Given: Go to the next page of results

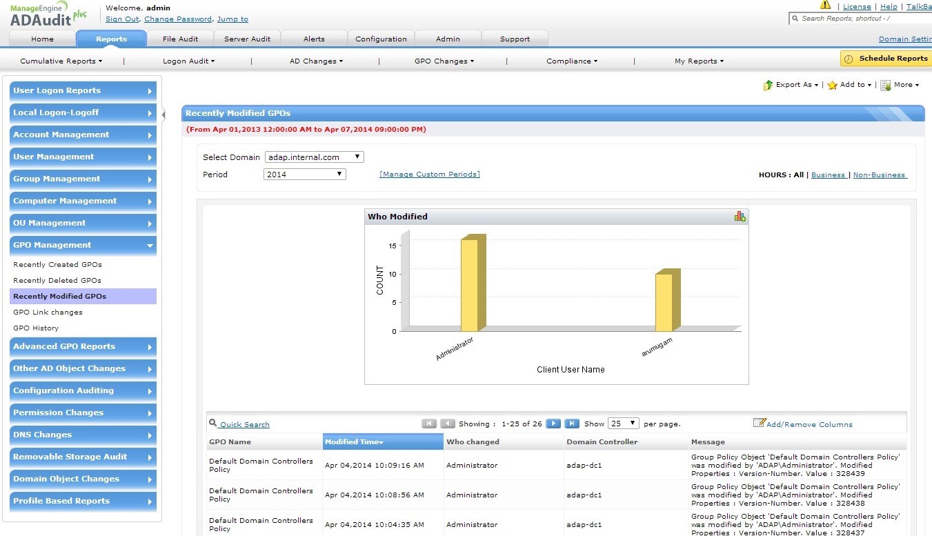Looking at the screenshot, I should pos(553,424).
